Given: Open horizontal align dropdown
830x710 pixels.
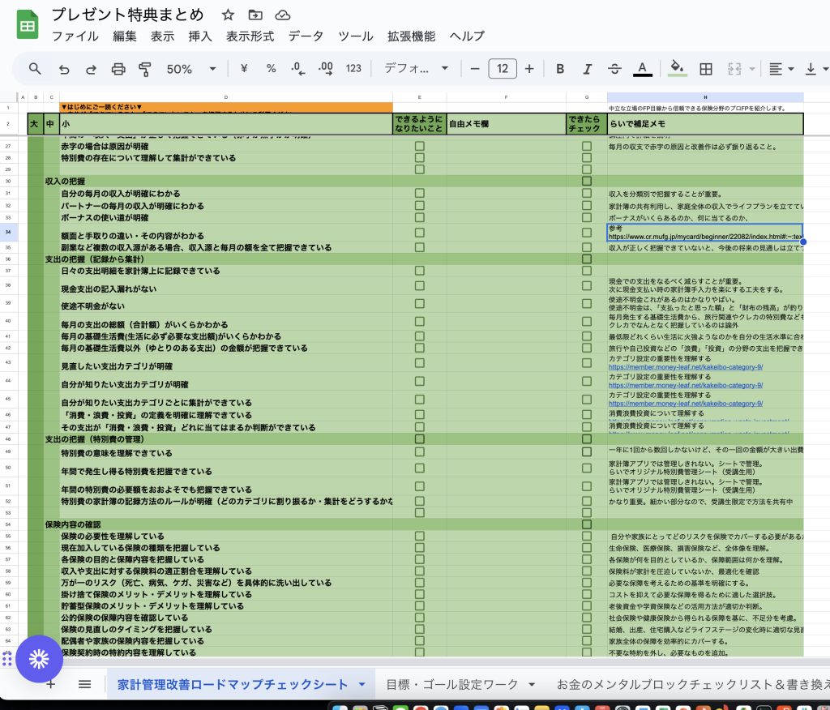Looking at the screenshot, I should [x=781, y=69].
